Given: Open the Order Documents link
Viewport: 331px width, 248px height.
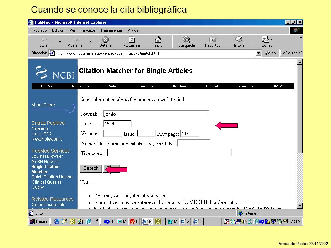Looking at the screenshot, I should (x=49, y=205).
